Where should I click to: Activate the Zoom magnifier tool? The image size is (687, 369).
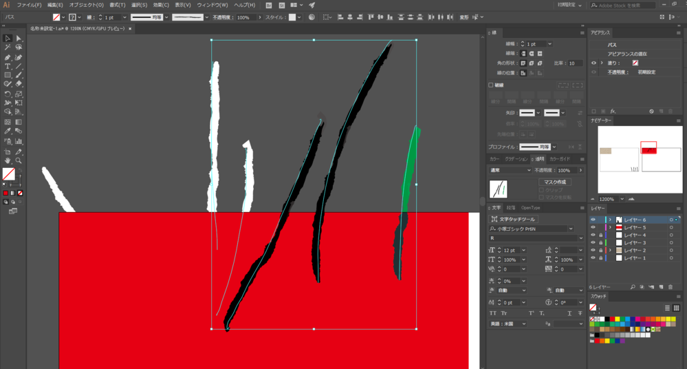(19, 160)
